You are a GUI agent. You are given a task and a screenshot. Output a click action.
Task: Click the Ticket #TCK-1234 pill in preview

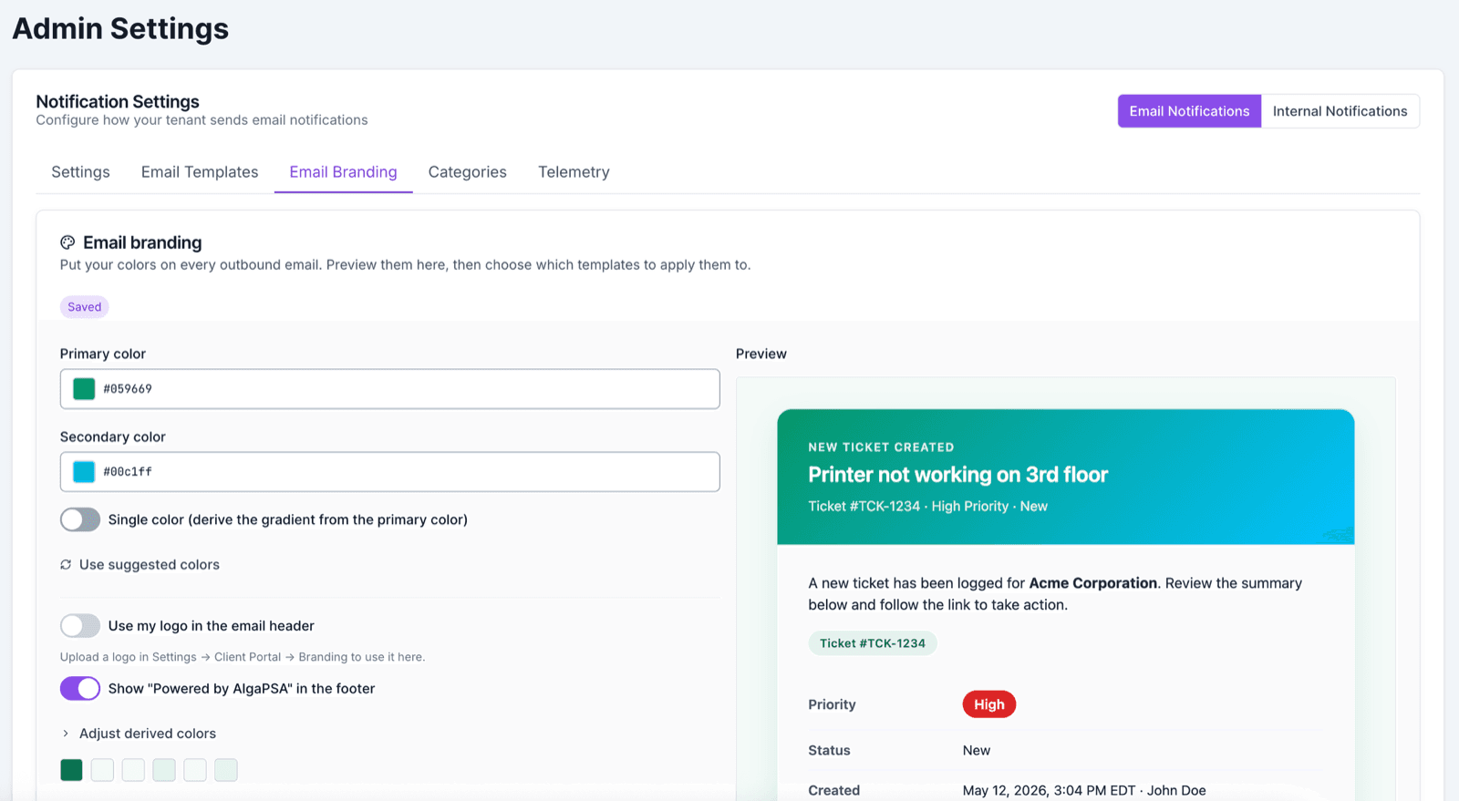[x=873, y=643]
